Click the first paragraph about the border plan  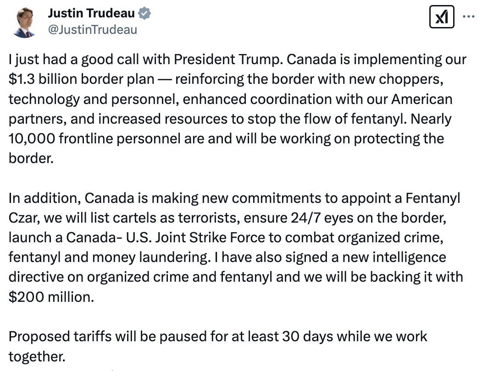click(x=238, y=109)
